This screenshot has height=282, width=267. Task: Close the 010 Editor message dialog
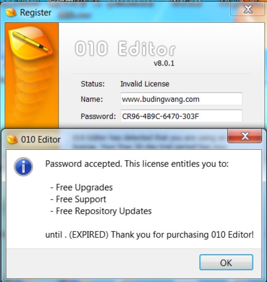245,136
